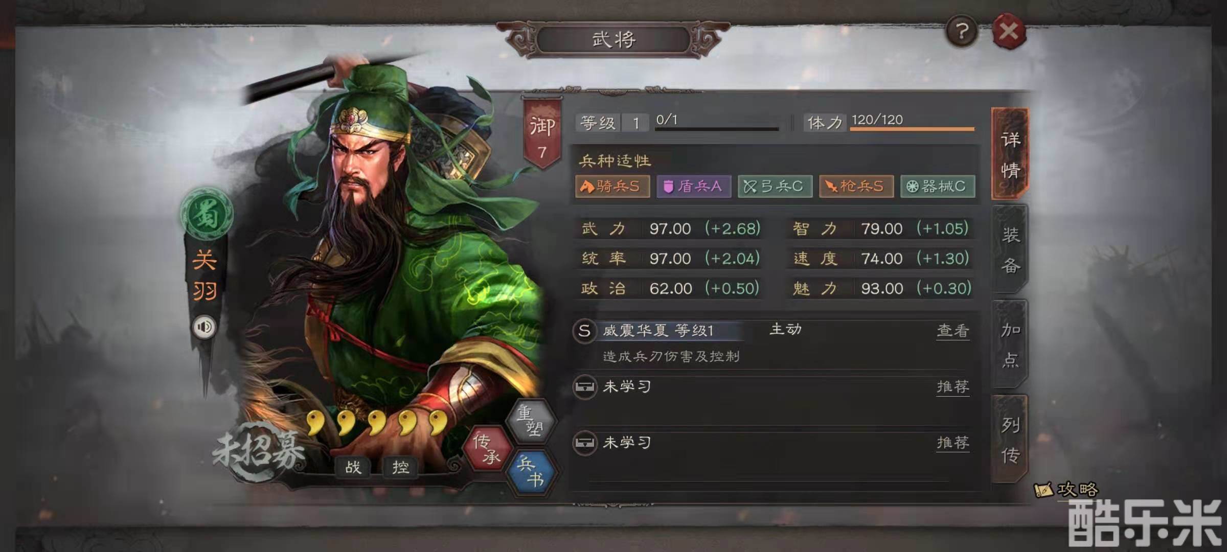
Task: Tap the second empty skill slot icon
Action: tap(584, 443)
